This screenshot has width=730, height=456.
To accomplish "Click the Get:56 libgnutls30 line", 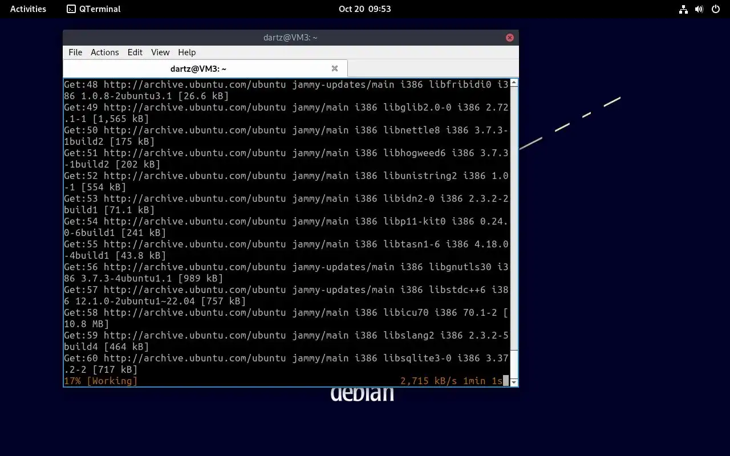I will point(286,272).
